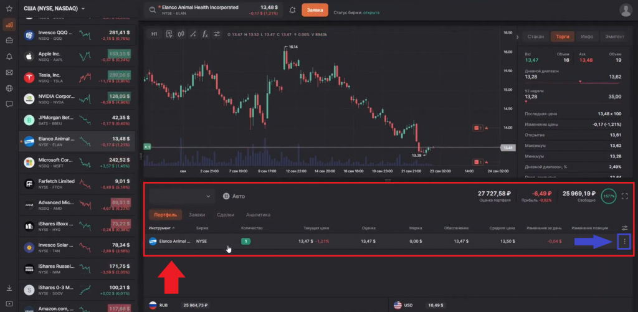Select the line drawing tool on chart
The image size is (638, 312).
(193, 34)
